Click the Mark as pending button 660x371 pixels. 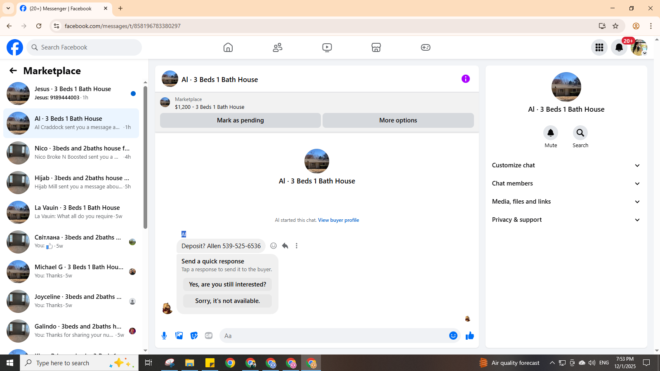click(240, 120)
